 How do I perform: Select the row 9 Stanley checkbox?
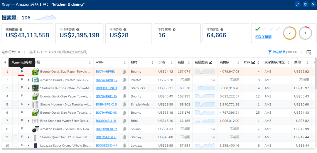16,137
